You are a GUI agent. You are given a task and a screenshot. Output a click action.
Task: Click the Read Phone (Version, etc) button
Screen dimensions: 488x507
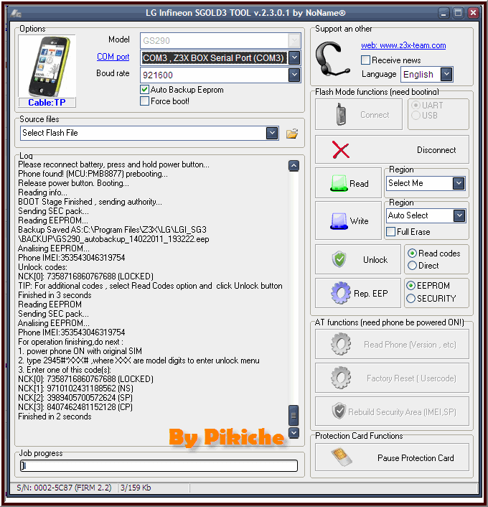(392, 344)
